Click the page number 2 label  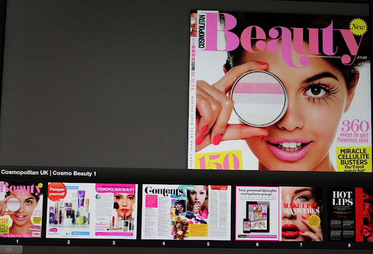tap(69, 242)
